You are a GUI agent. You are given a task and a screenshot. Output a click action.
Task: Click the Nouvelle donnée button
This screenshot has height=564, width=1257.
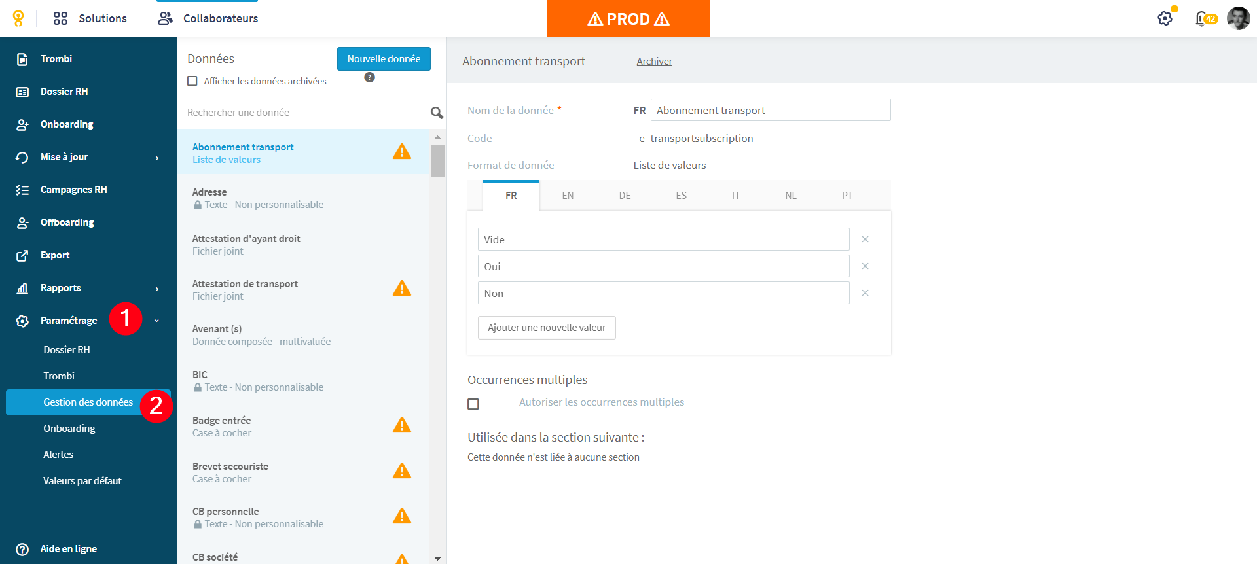pos(384,59)
